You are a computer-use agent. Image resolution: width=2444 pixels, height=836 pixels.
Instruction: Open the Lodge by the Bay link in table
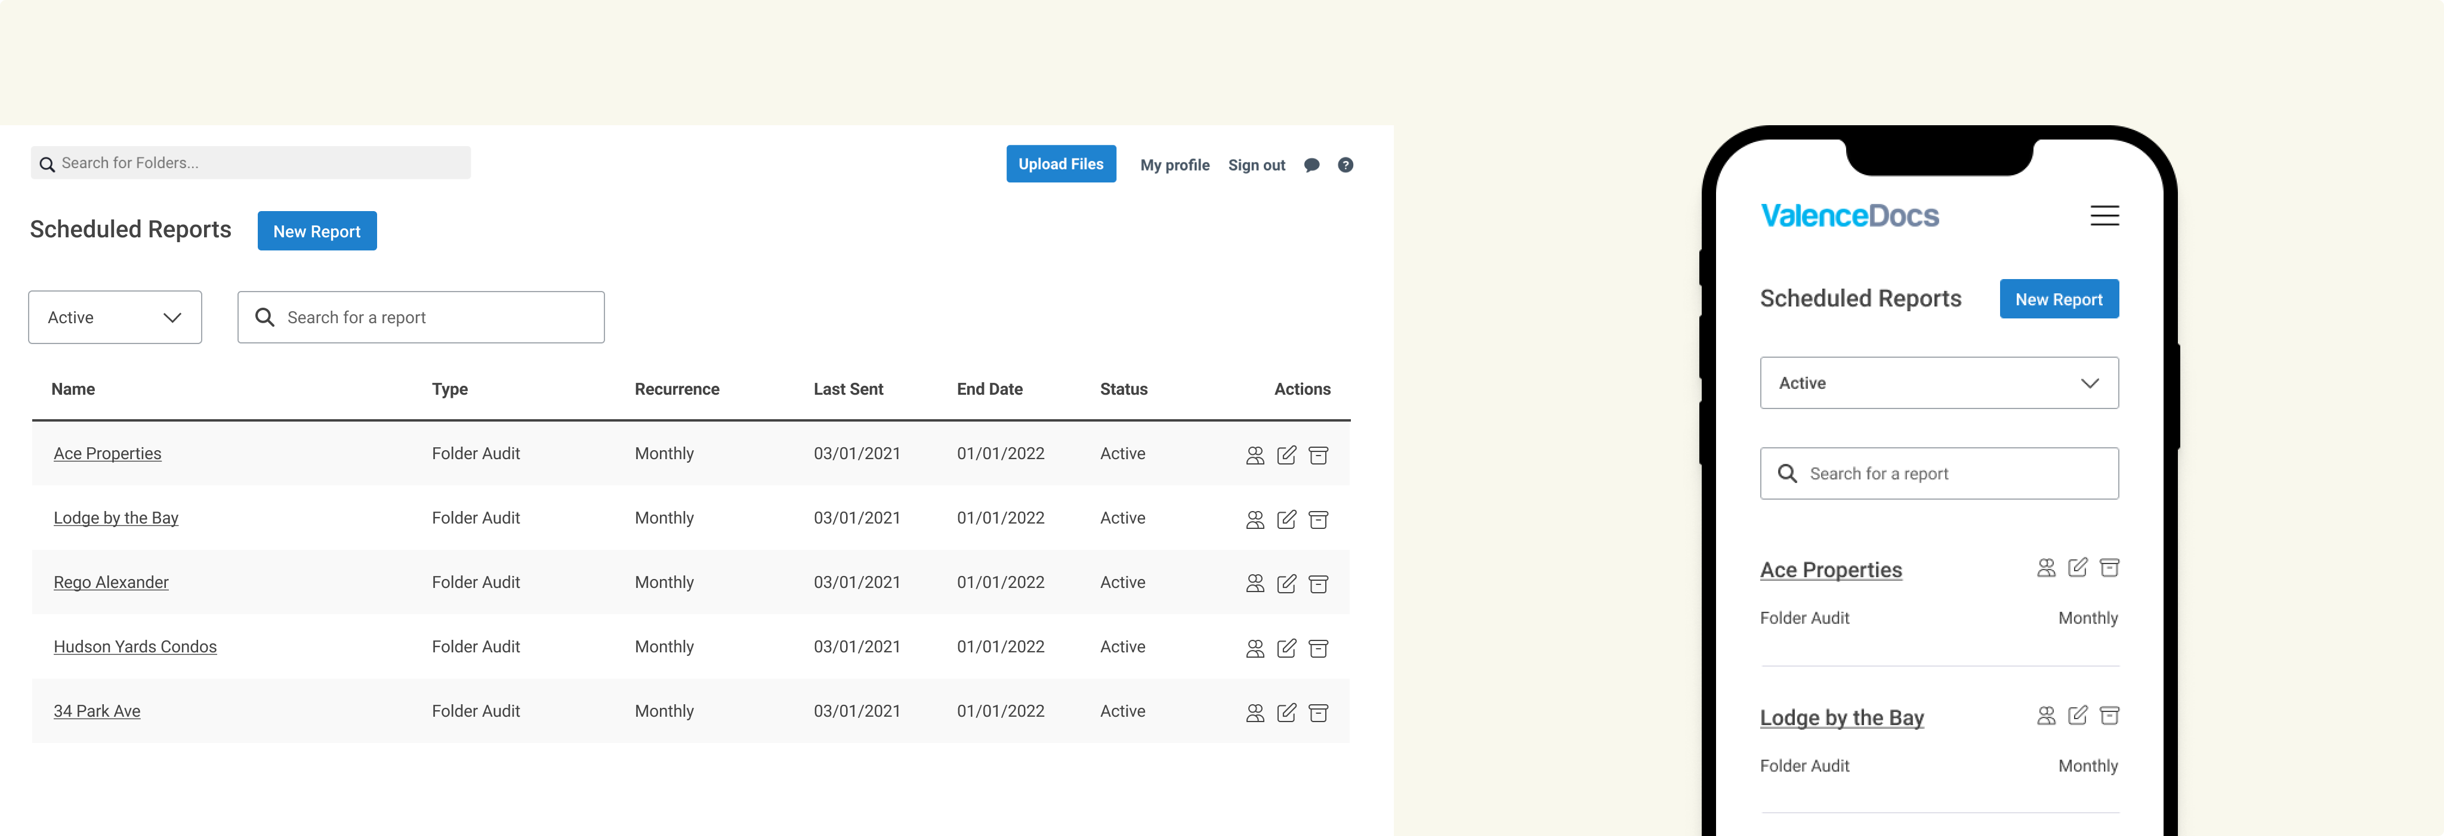pyautogui.click(x=116, y=518)
